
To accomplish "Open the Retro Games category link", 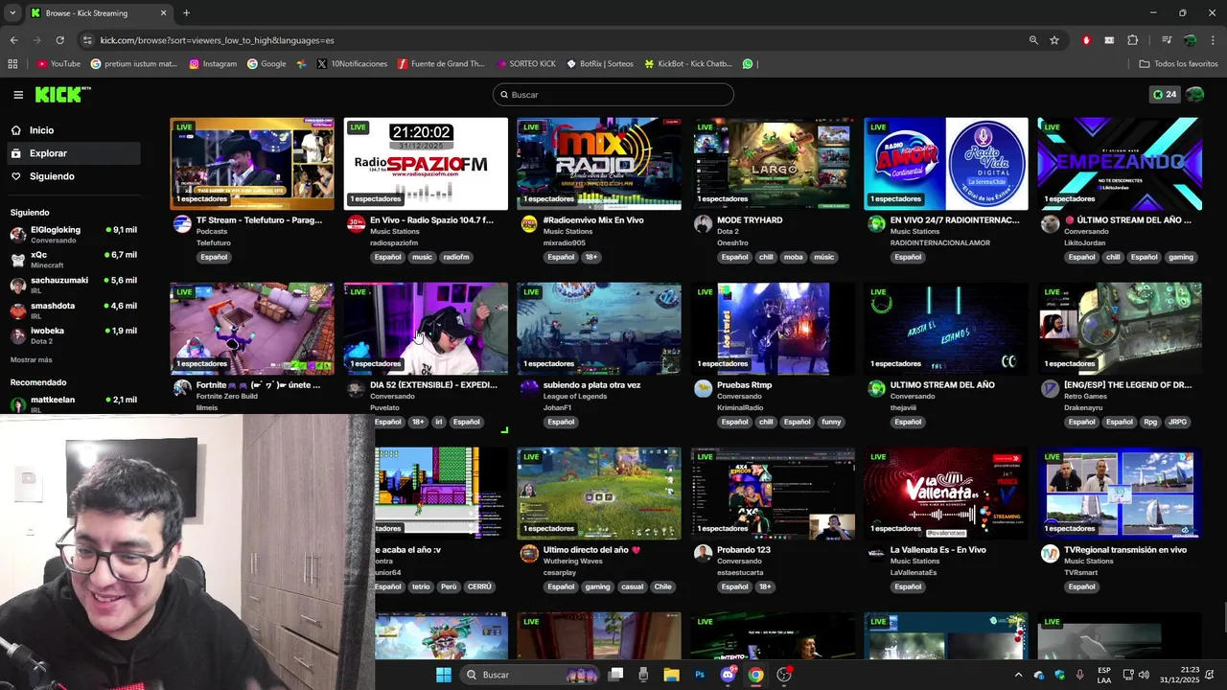I will (x=1086, y=397).
